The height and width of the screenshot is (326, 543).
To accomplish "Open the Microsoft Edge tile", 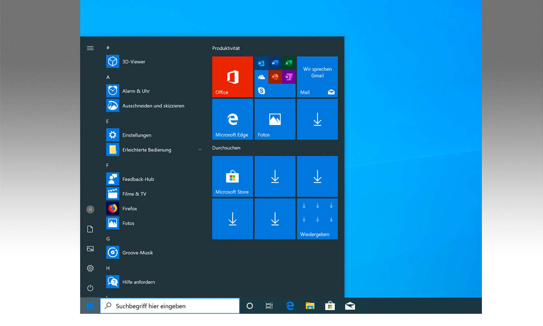I will [233, 120].
